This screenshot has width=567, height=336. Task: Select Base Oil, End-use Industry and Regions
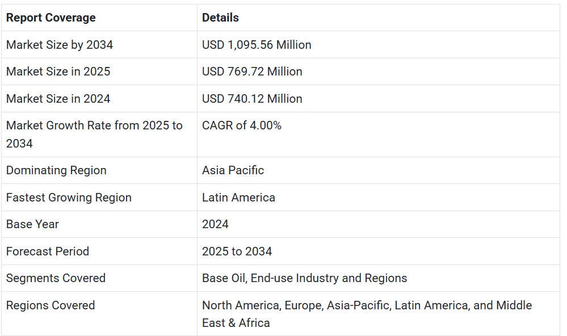304,278
